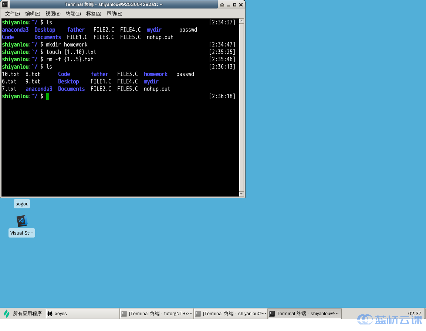The height and width of the screenshot is (331, 426).
Task: Open the 编辑(E) menu
Action: pyautogui.click(x=33, y=14)
